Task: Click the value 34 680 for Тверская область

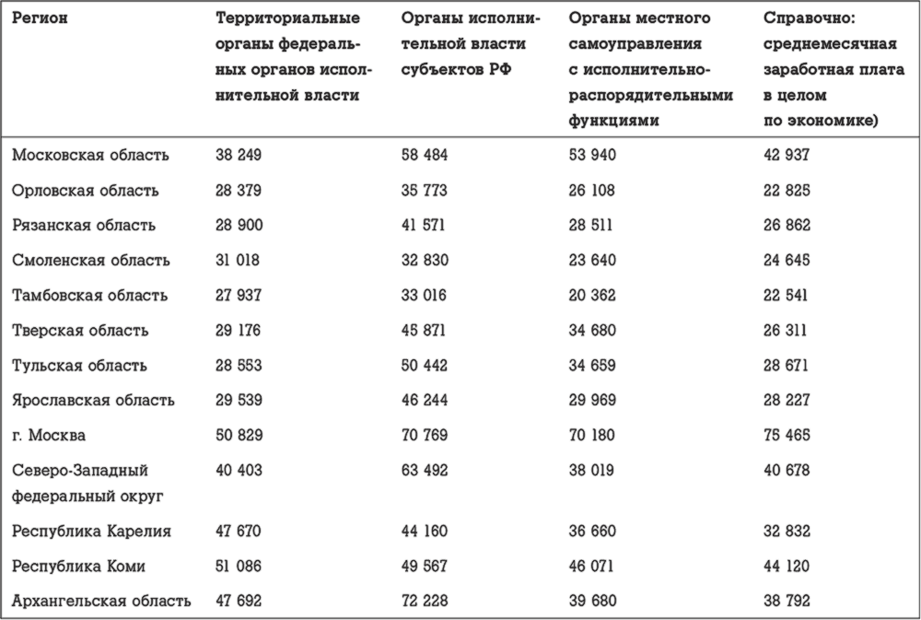Action: pyautogui.click(x=592, y=331)
